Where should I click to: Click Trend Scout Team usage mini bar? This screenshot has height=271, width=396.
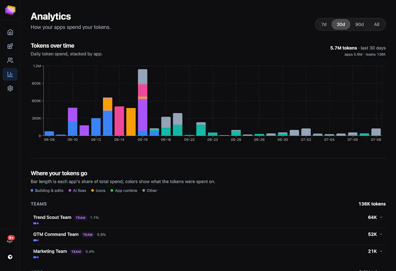[x=36, y=223]
